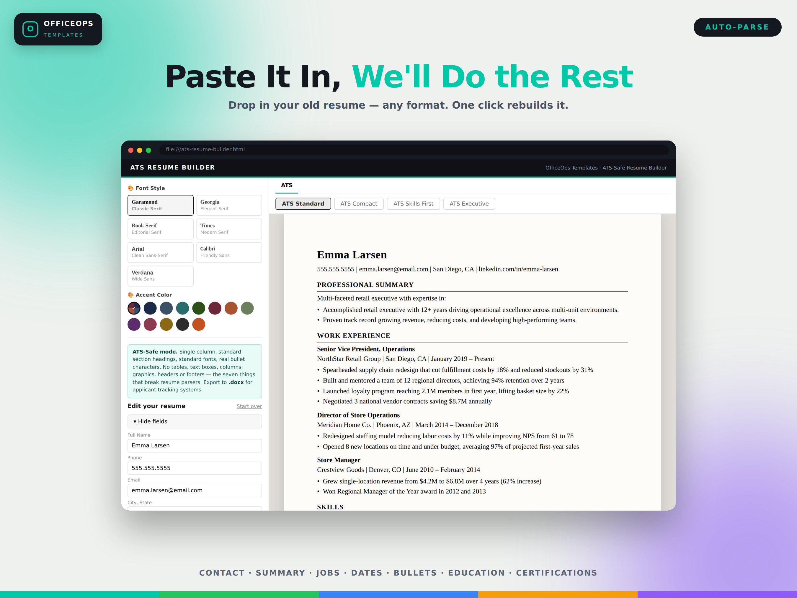The height and width of the screenshot is (598, 797).
Task: Choose the dark green accent color
Action: [x=199, y=308]
